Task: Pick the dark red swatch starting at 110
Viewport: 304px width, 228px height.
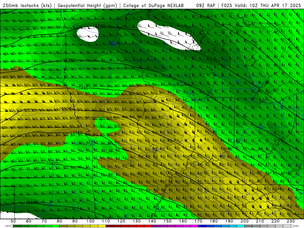Action: point(109,226)
